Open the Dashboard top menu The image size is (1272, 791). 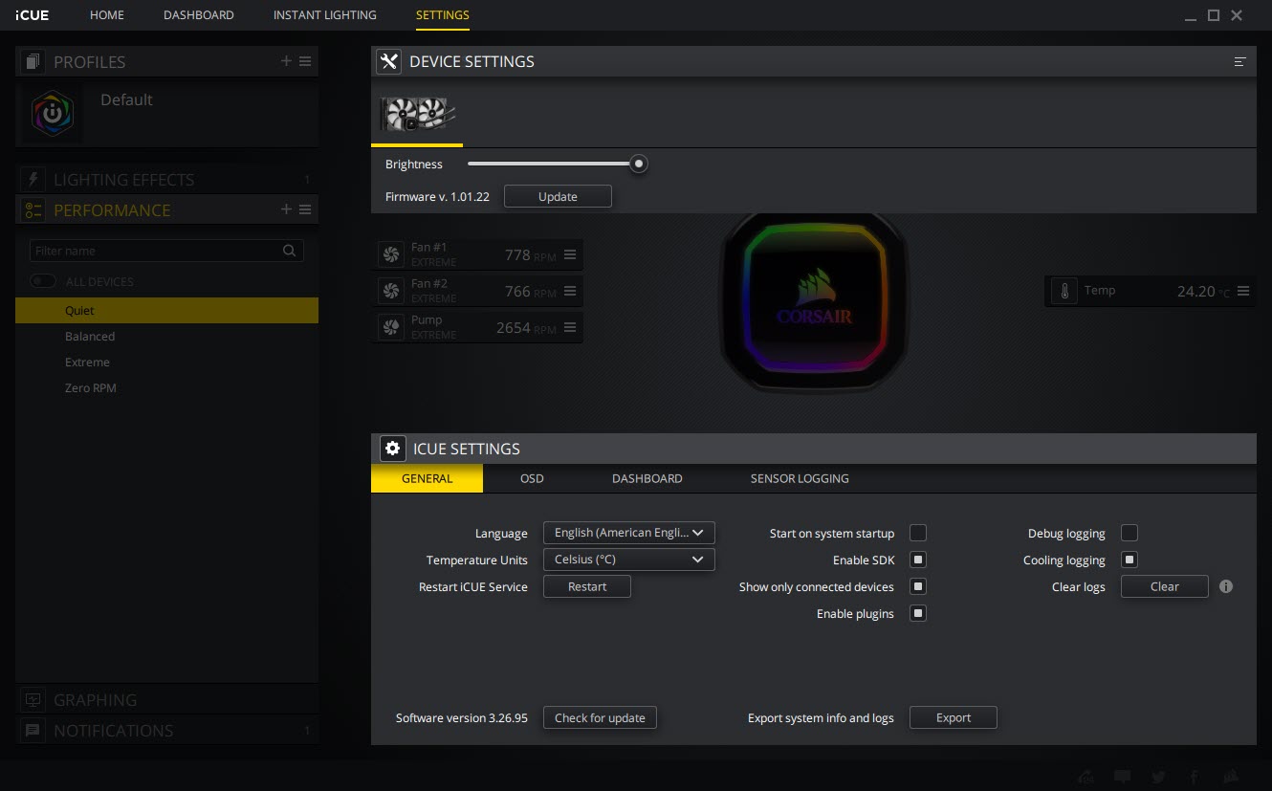tap(199, 15)
